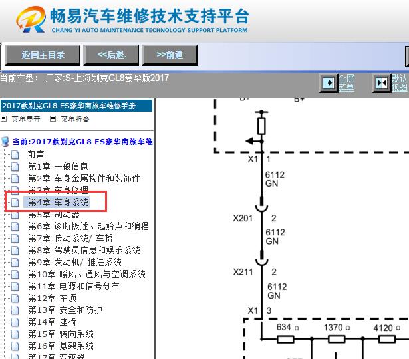This screenshot has width=409, height=359.
Task: Open 第1章 一般信息
Action: point(58,166)
